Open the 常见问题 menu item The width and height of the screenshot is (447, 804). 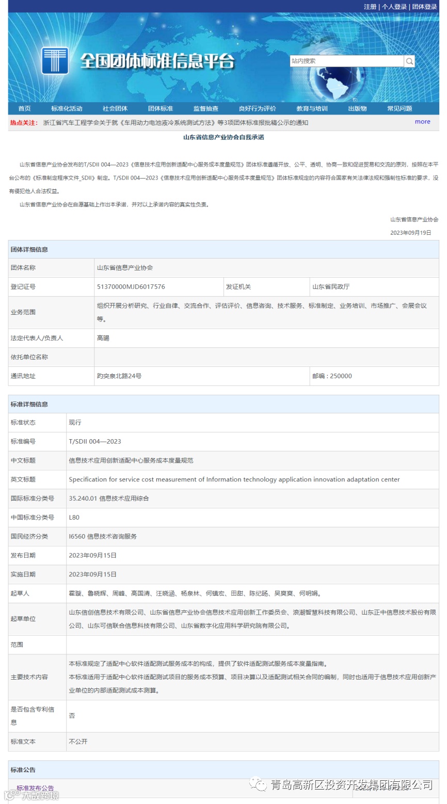pos(400,108)
